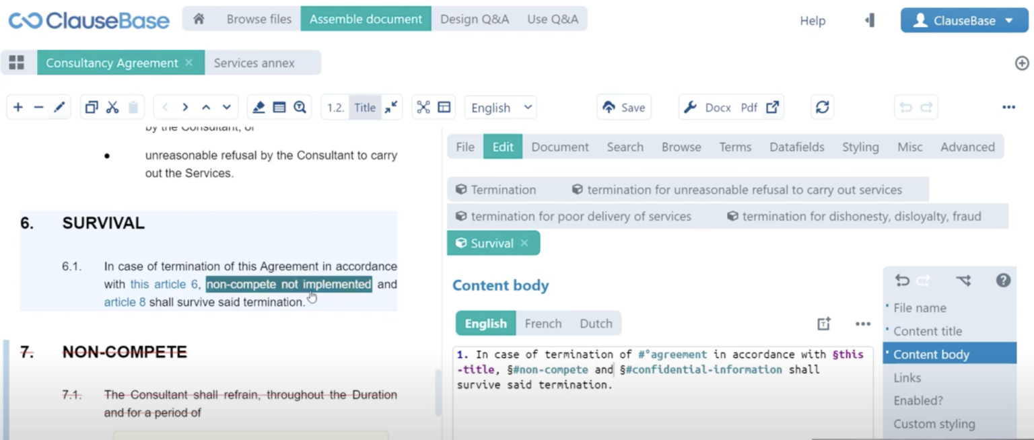Toggle the 1.2. numbering display

[335, 108]
